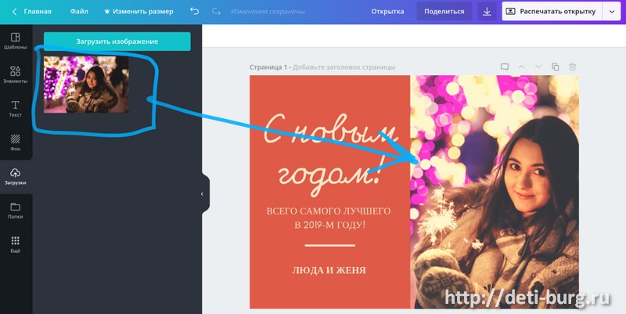Select the Текст text tool
Image resolution: width=626 pixels, height=314 pixels.
(x=15, y=109)
